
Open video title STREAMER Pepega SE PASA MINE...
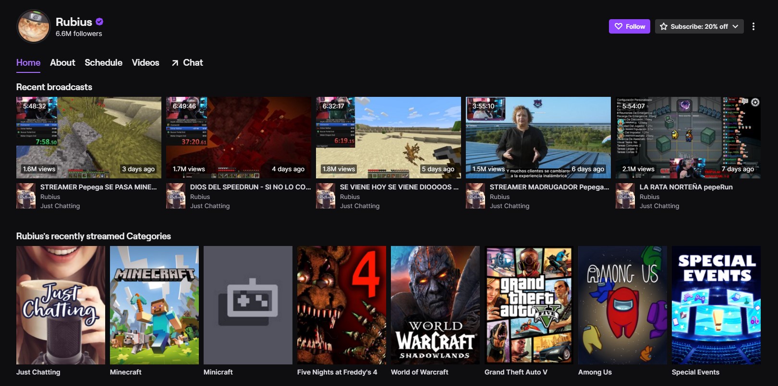pos(98,187)
